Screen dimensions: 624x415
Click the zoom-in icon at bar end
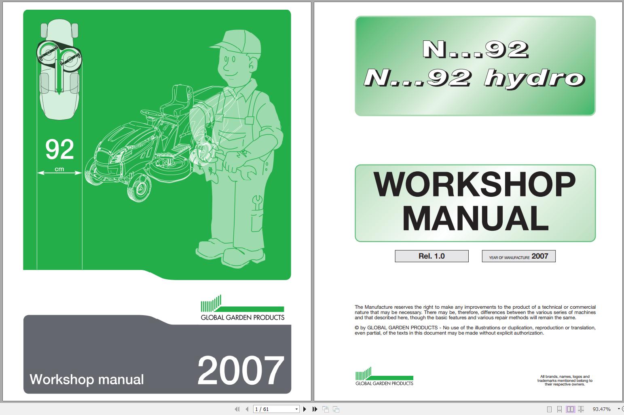(623, 409)
